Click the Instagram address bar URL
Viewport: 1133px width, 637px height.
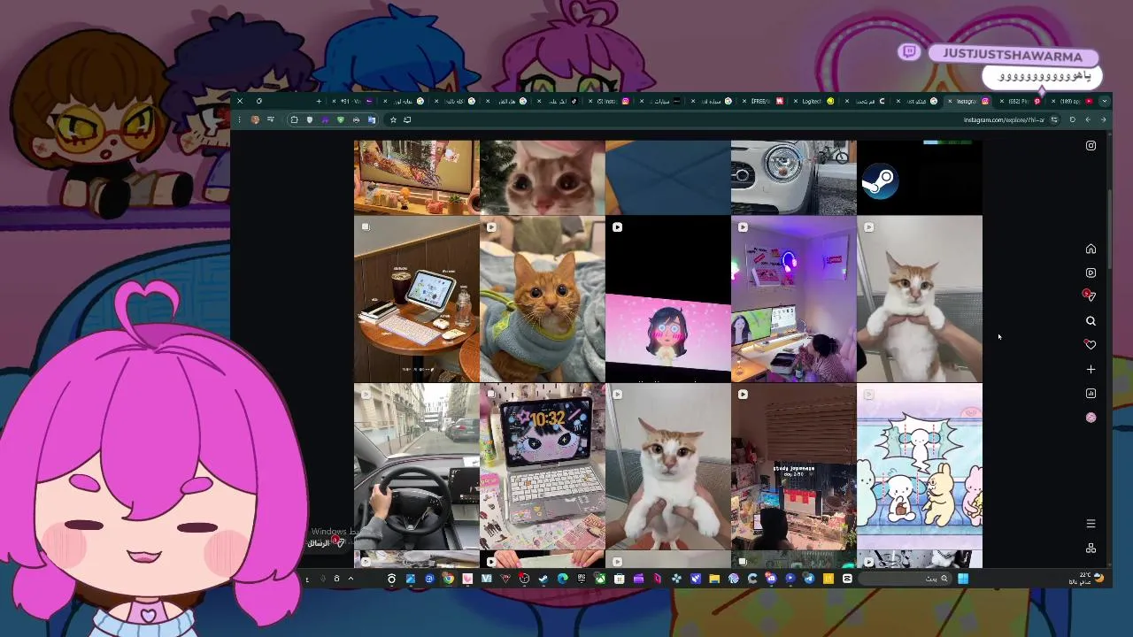click(x=1004, y=119)
